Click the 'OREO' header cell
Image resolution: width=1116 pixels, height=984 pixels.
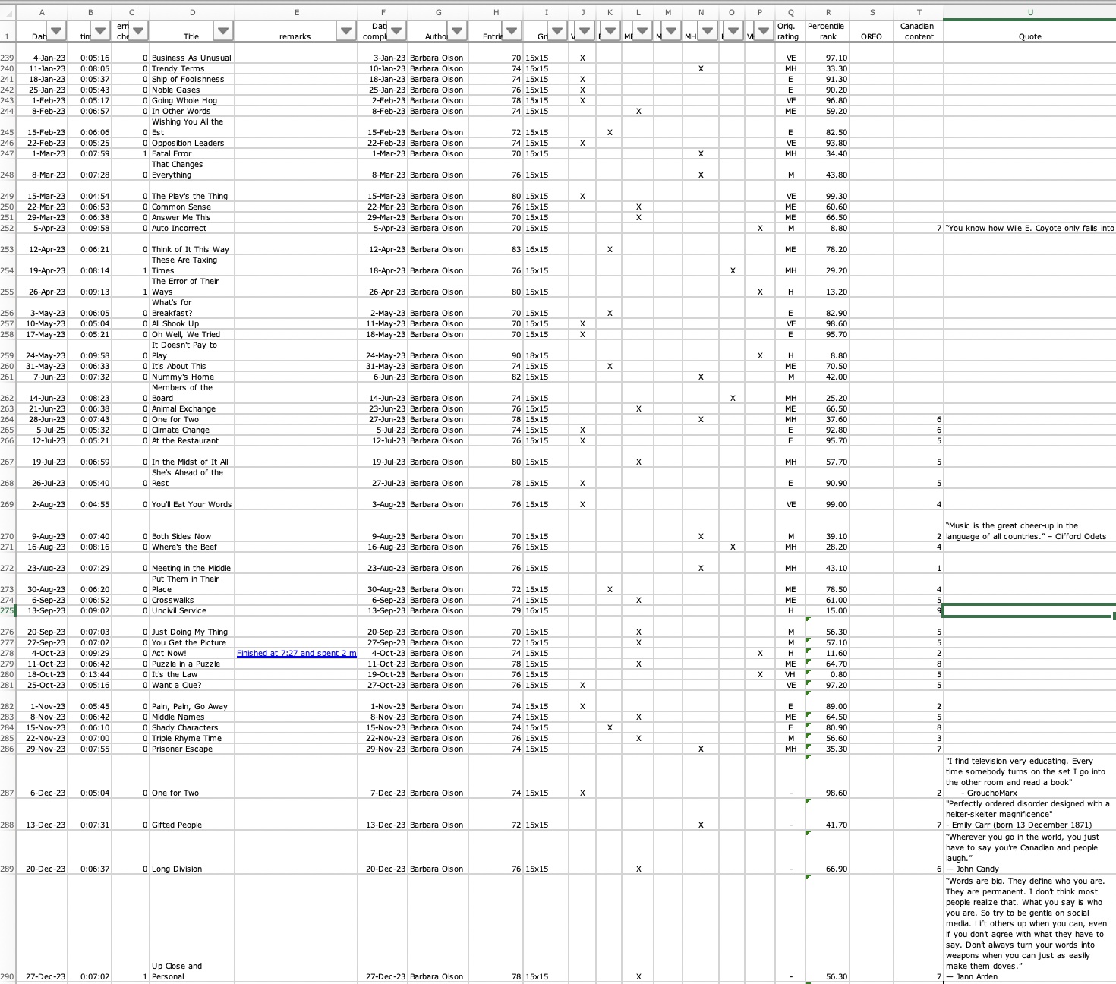pyautogui.click(x=872, y=31)
